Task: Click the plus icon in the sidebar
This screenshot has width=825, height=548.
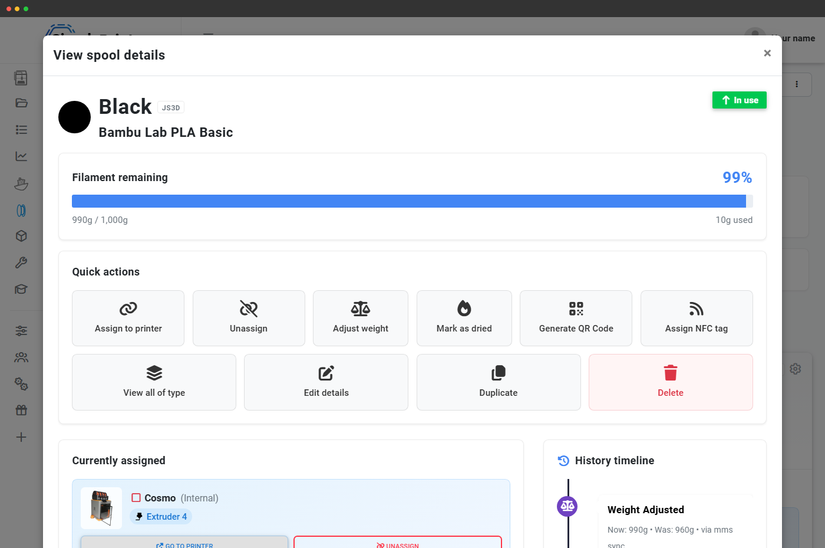Action: (x=21, y=437)
